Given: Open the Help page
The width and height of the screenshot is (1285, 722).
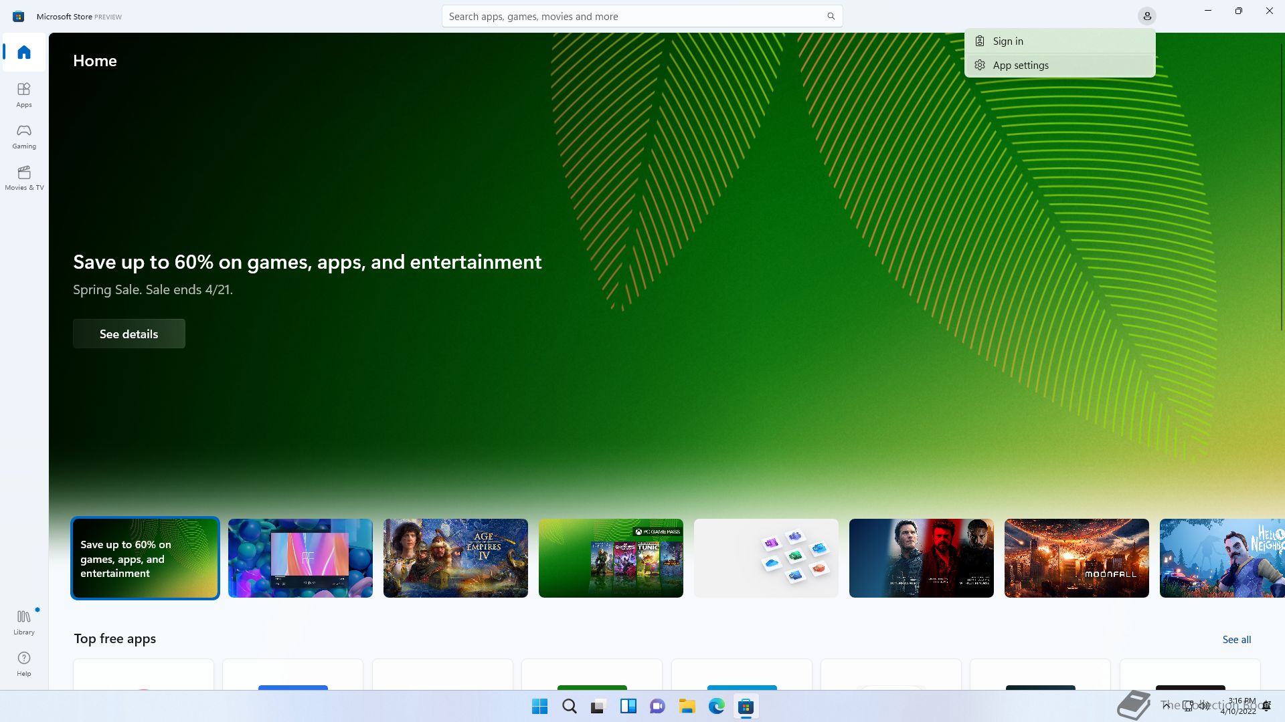Looking at the screenshot, I should pyautogui.click(x=24, y=664).
